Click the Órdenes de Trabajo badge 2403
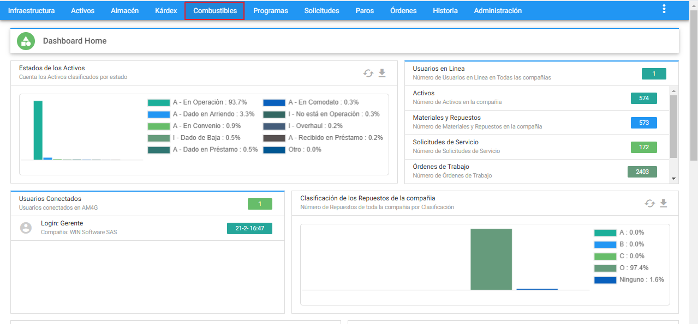The height and width of the screenshot is (324, 698). 642,172
